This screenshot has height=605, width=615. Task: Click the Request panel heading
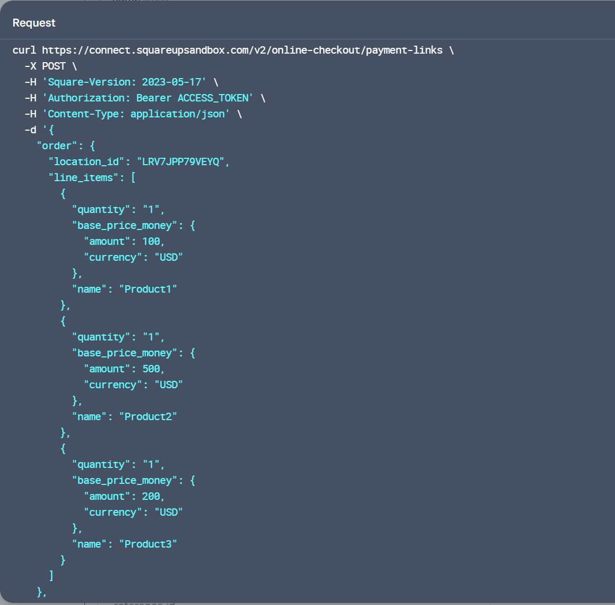34,23
